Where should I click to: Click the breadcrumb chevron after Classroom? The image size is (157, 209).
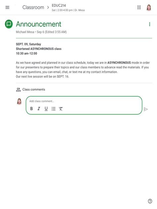(x=48, y=8)
